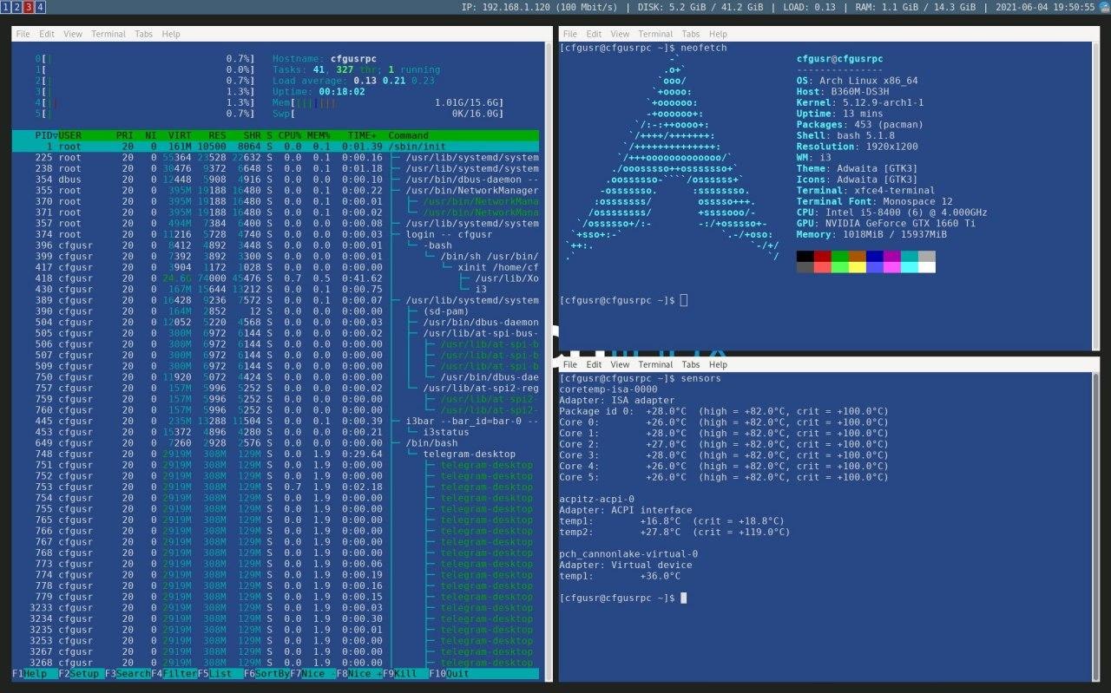Sort htop by RES column header
Viewport: 1111px width, 693px height.
(217, 135)
